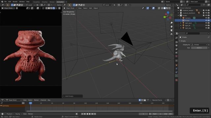The width and height of the screenshot is (211, 118).
Task: Disable light_fill in renders camera icon
Action: tap(209, 26)
